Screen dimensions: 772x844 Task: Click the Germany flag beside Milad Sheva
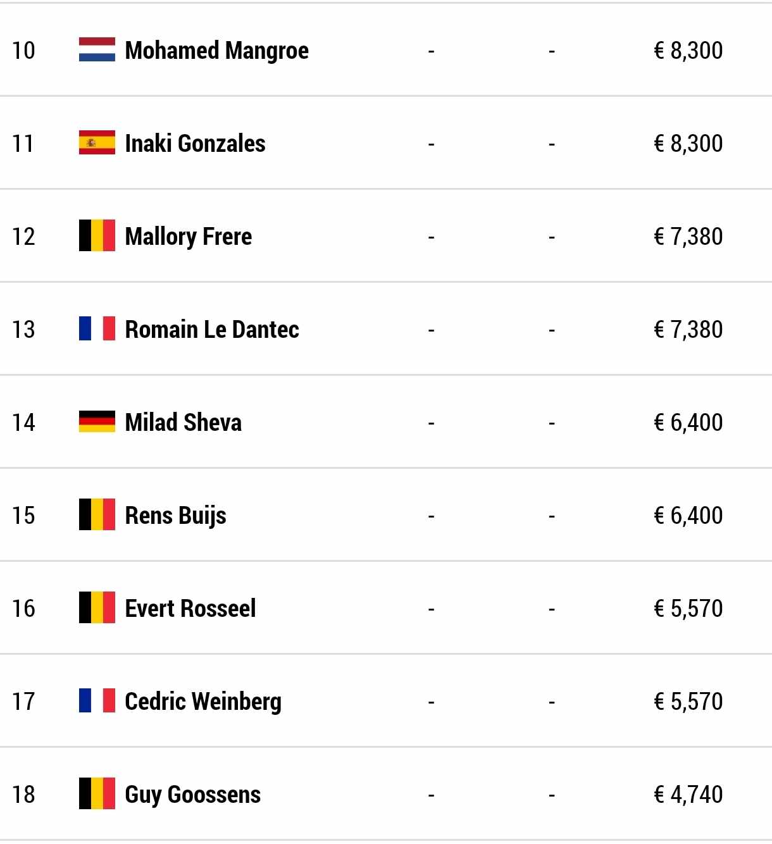(x=97, y=422)
